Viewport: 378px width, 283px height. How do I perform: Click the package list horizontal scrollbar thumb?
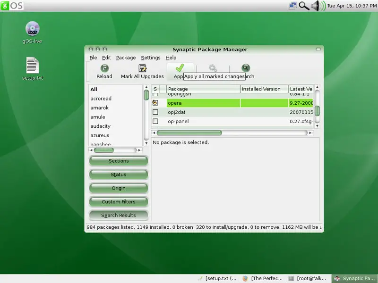pyautogui.click(x=189, y=133)
